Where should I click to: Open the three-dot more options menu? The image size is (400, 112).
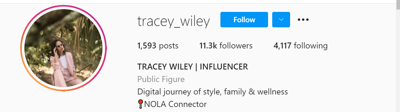click(x=303, y=20)
